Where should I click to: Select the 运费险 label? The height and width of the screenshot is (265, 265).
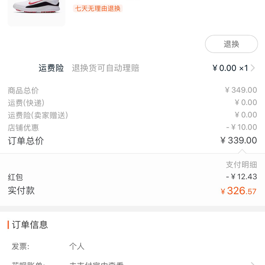tap(51, 68)
